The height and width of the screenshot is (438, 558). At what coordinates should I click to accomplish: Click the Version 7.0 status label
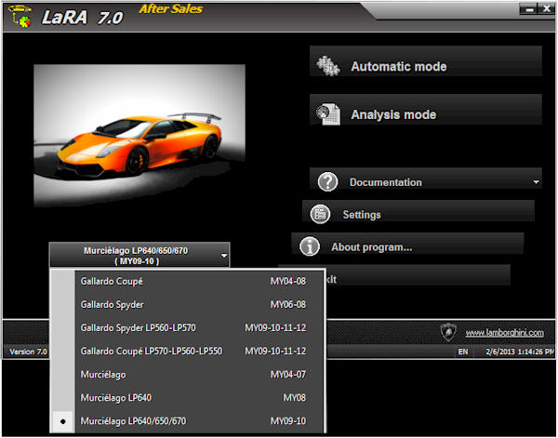(28, 352)
